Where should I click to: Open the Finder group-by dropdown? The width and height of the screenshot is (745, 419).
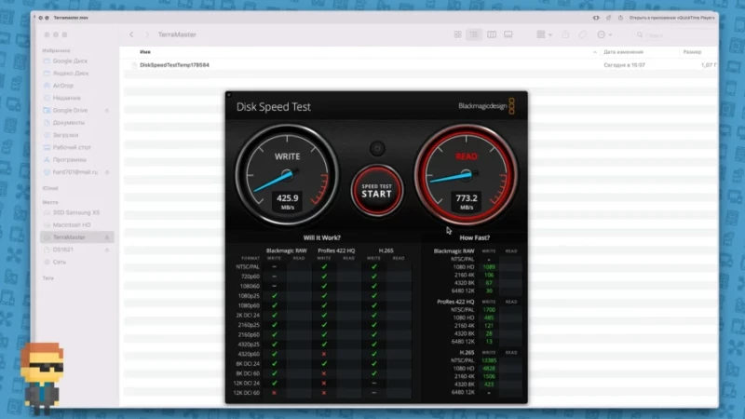(x=544, y=34)
